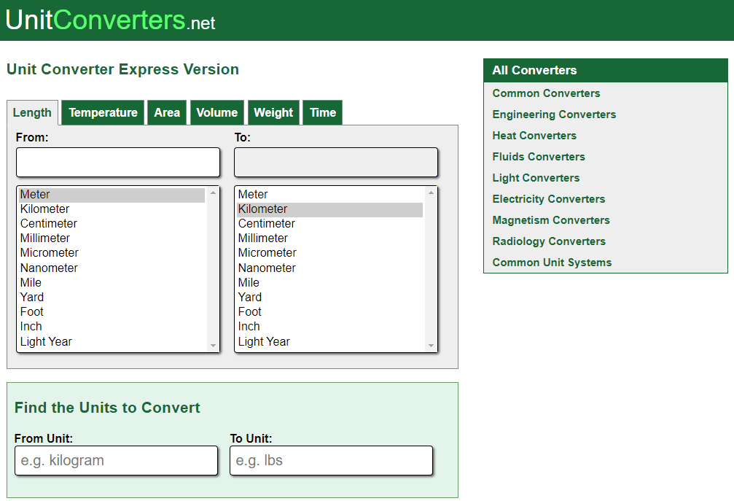Switch to the Time tab

tap(323, 113)
